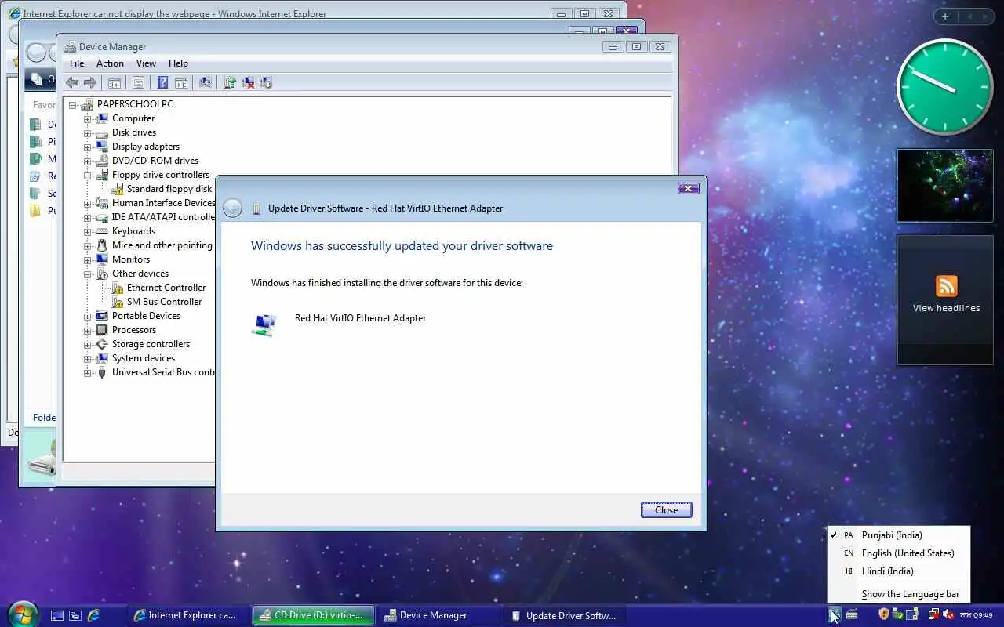This screenshot has height=627, width=1004.
Task: Click the network status tray icon
Action: pyautogui.click(x=933, y=614)
